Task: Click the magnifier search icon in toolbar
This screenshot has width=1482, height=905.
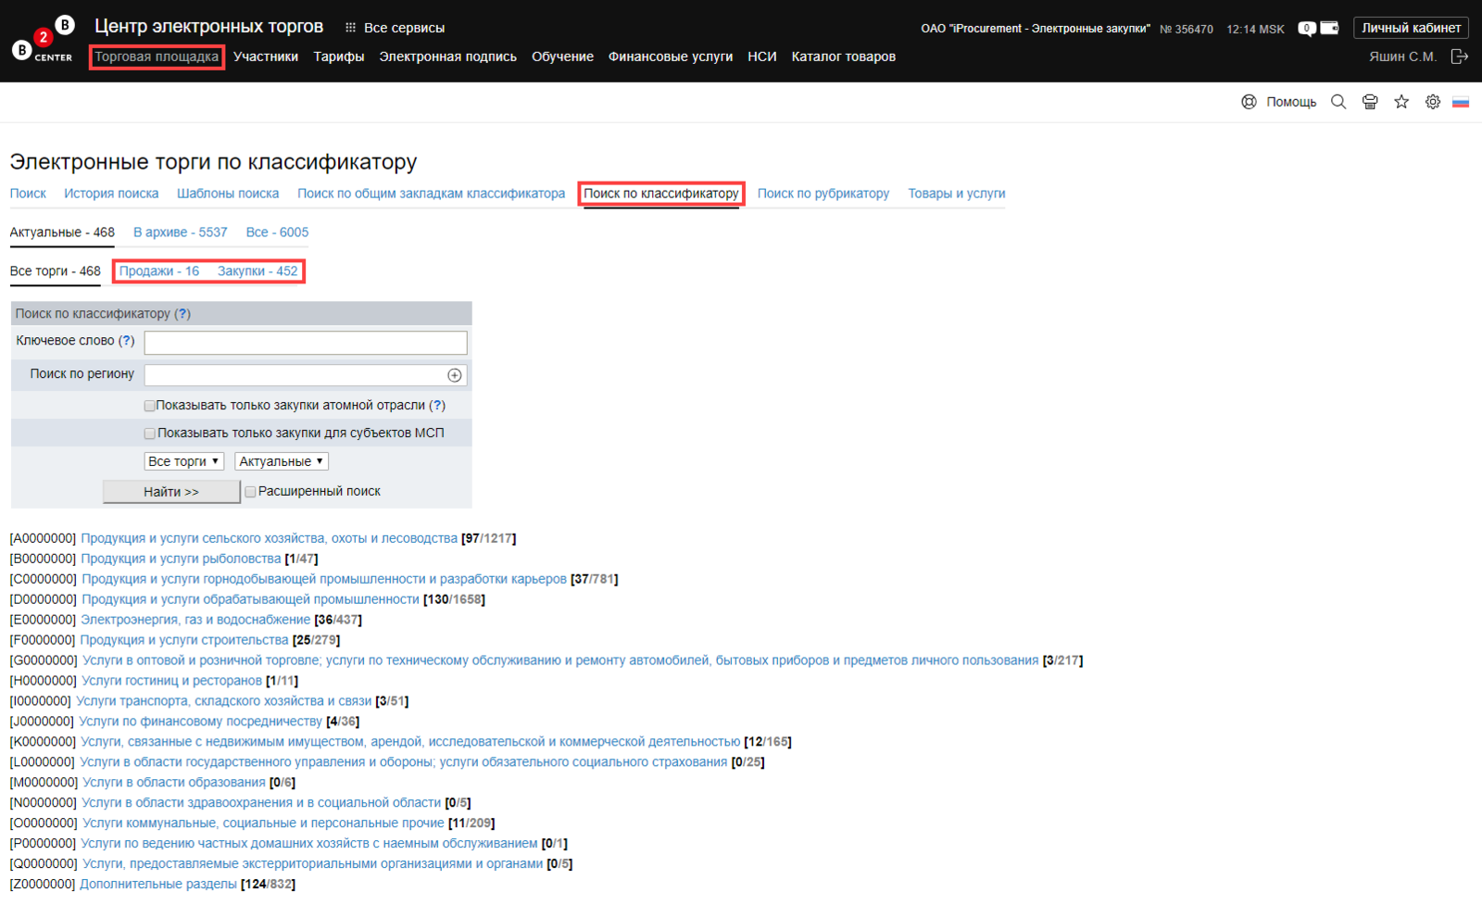Action: click(x=1338, y=102)
